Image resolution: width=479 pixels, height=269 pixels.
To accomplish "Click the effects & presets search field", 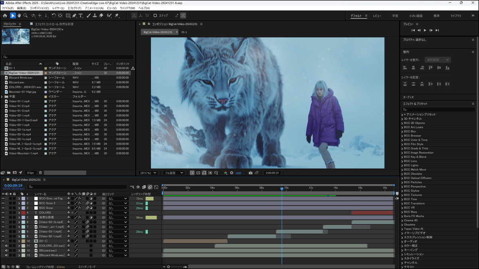I will pos(438,109).
